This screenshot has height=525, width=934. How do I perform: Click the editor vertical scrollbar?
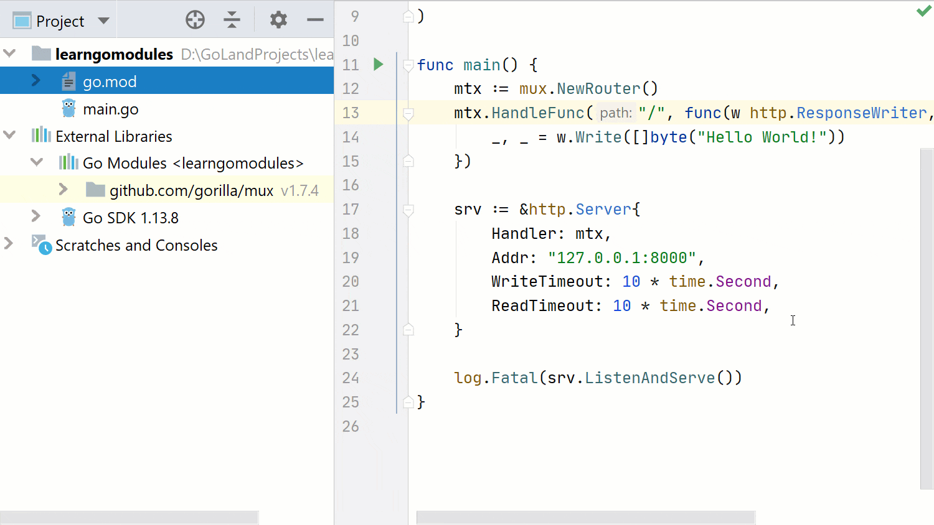[x=927, y=318]
